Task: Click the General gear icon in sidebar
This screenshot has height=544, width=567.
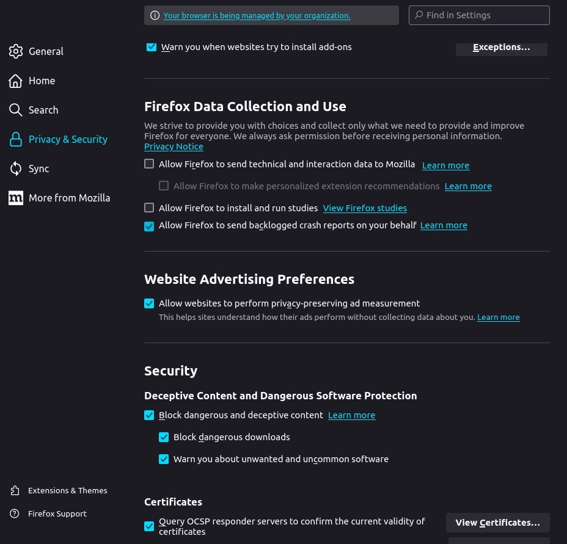Action: pos(16,51)
